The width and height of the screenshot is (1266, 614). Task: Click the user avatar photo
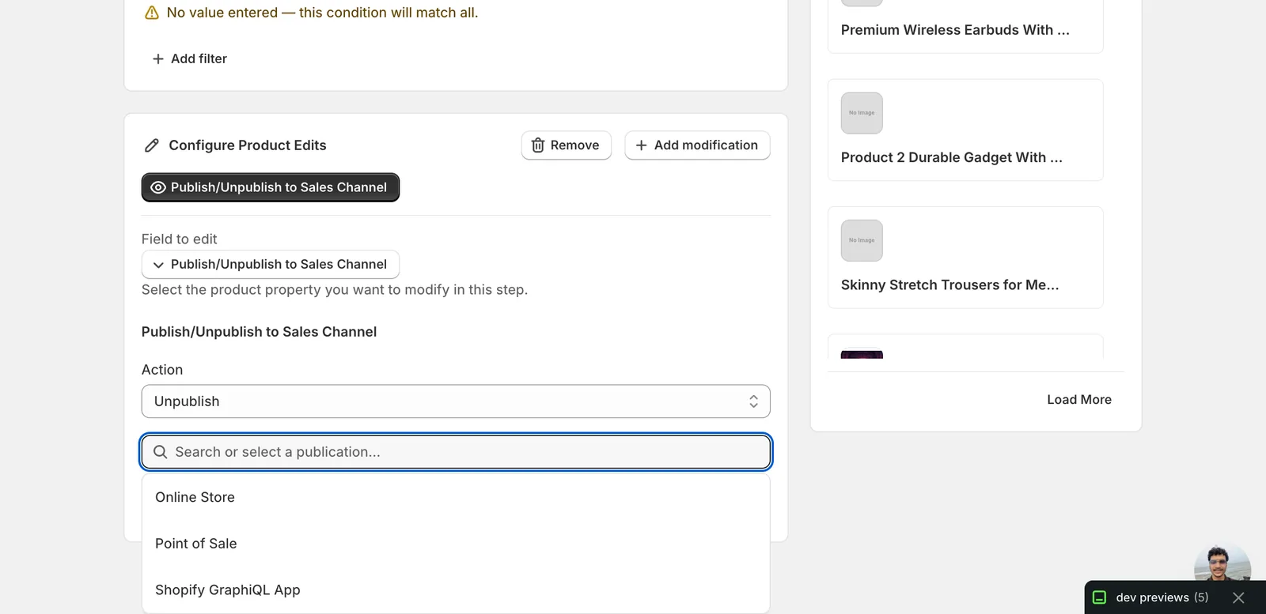point(1222,564)
